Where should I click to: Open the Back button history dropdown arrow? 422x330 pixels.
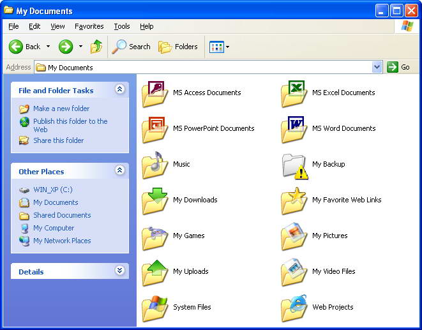48,47
